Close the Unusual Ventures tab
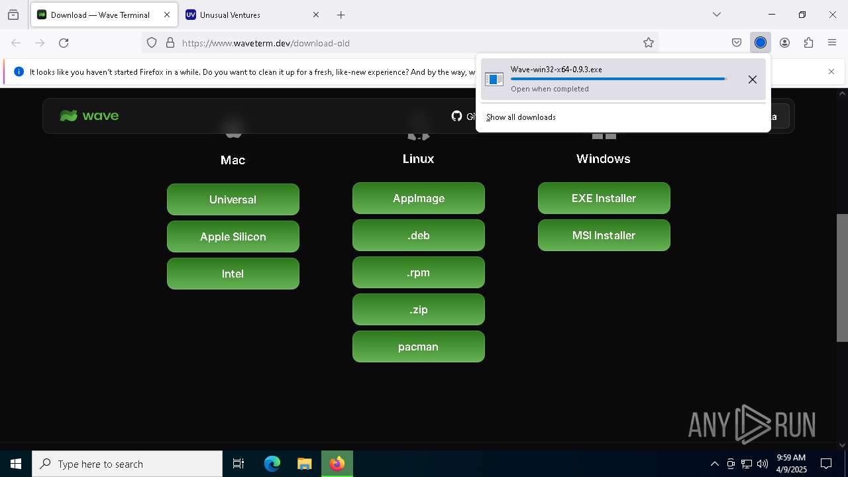 point(316,15)
